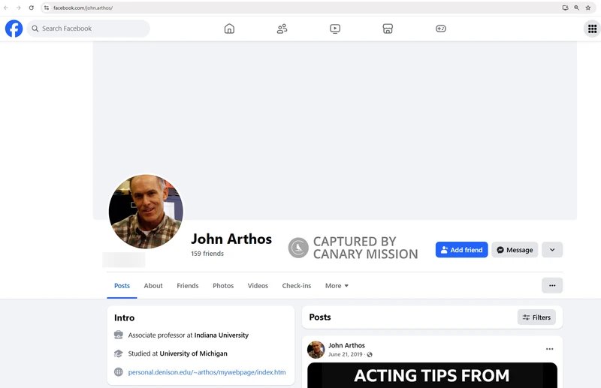This screenshot has height=388, width=601.
Task: Switch to the About tab
Action: [153, 286]
